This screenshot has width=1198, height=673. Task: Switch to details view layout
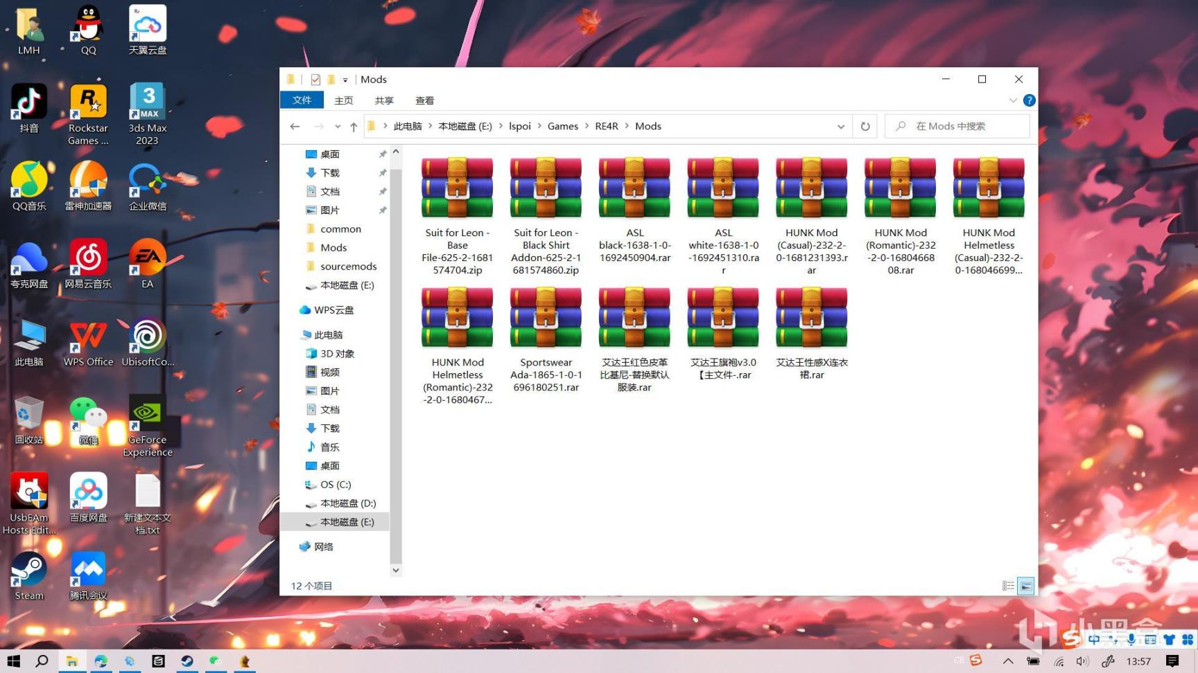1008,586
